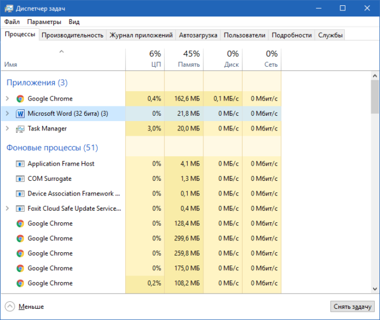
Task: Click the Microsoft Word app icon
Action: (x=20, y=113)
